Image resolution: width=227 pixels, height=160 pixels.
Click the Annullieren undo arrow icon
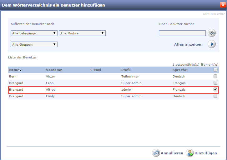(156, 153)
